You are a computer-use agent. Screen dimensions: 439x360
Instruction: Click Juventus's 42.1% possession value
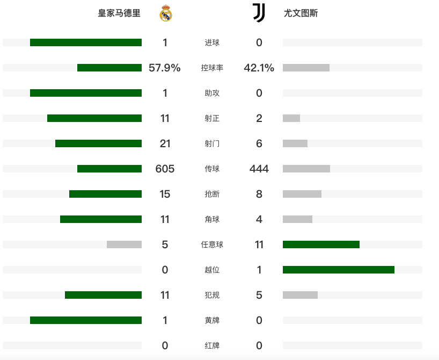pos(259,68)
